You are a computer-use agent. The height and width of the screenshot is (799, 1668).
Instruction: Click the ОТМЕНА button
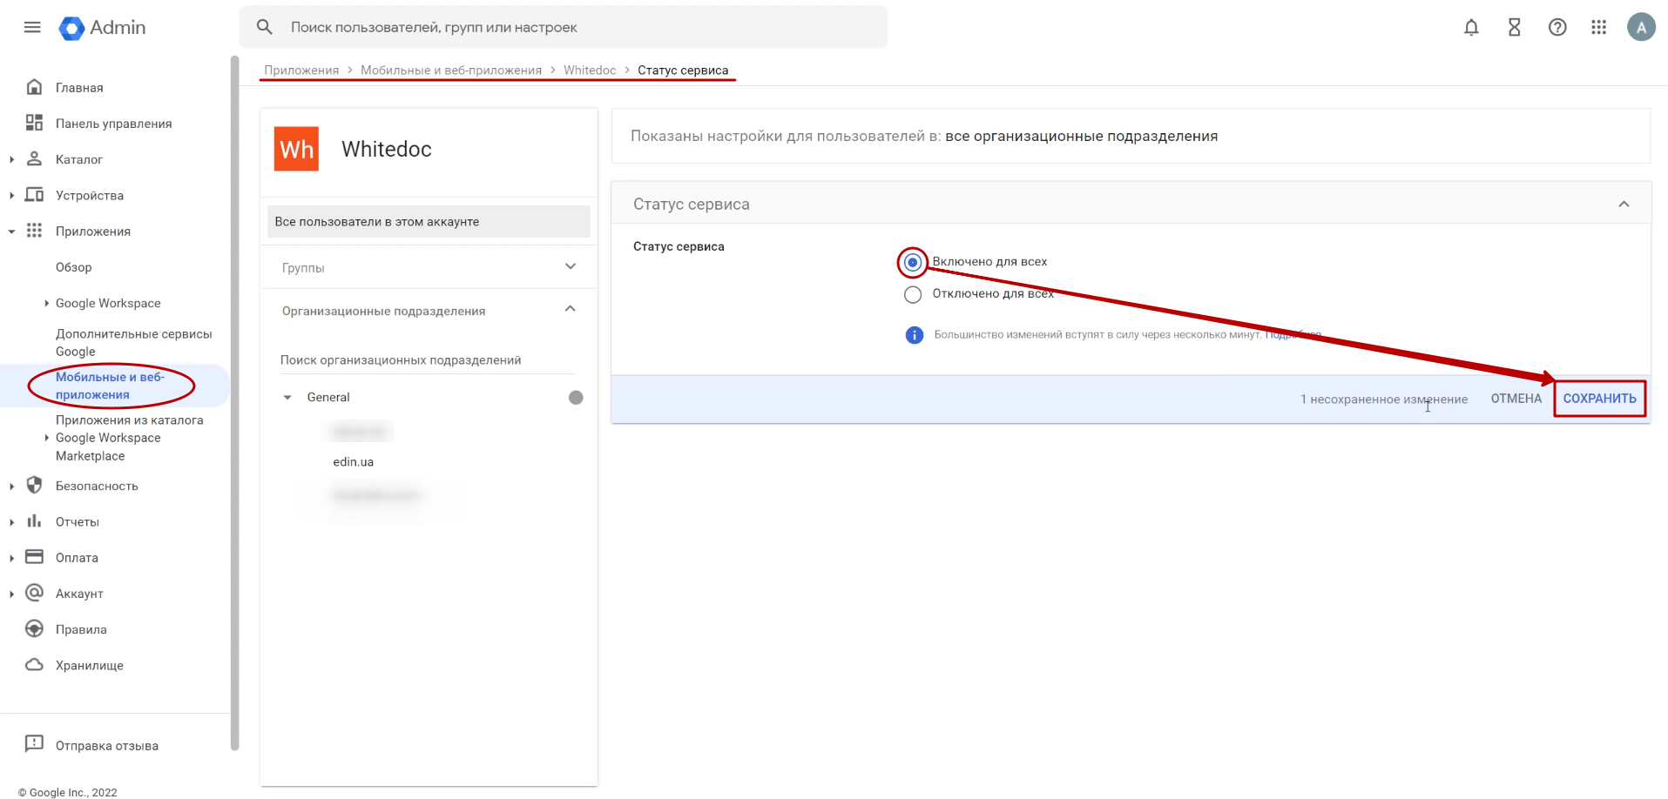coord(1516,399)
